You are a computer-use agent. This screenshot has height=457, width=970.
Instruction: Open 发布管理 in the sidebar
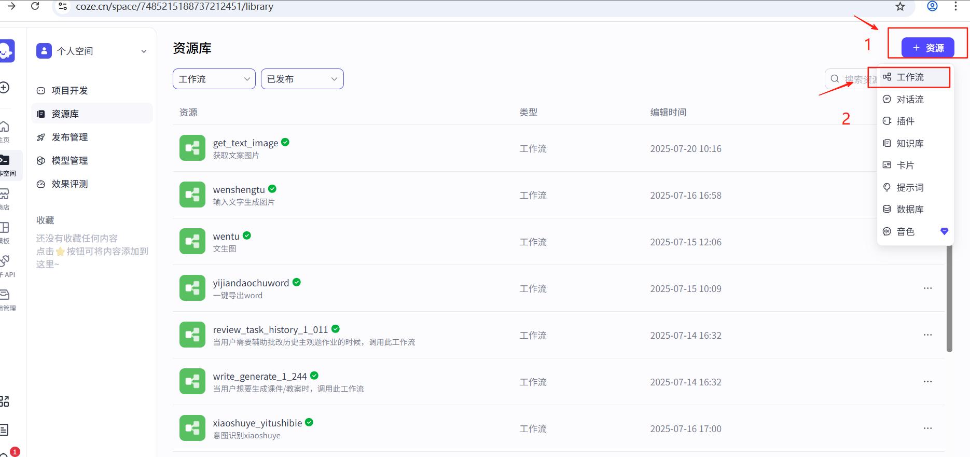tap(70, 137)
